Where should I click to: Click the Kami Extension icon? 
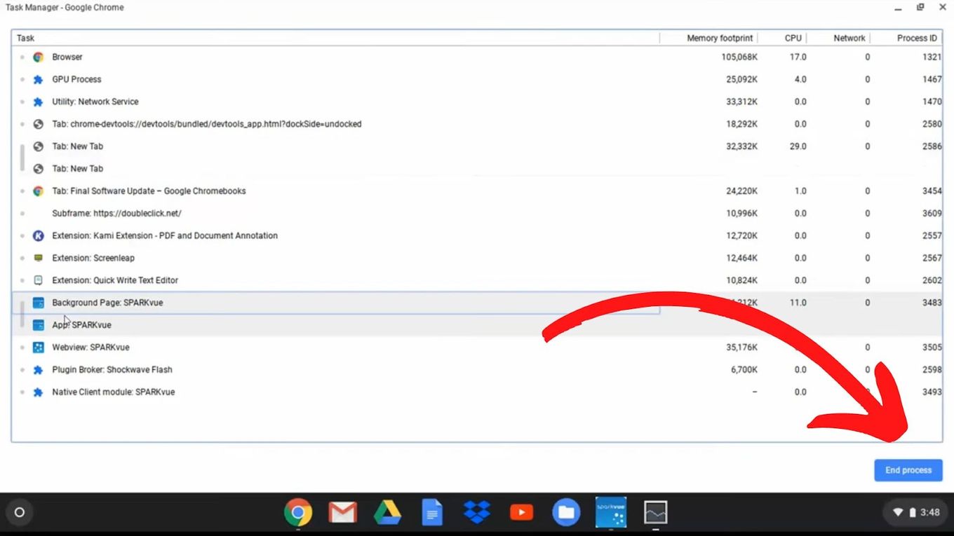click(x=39, y=235)
